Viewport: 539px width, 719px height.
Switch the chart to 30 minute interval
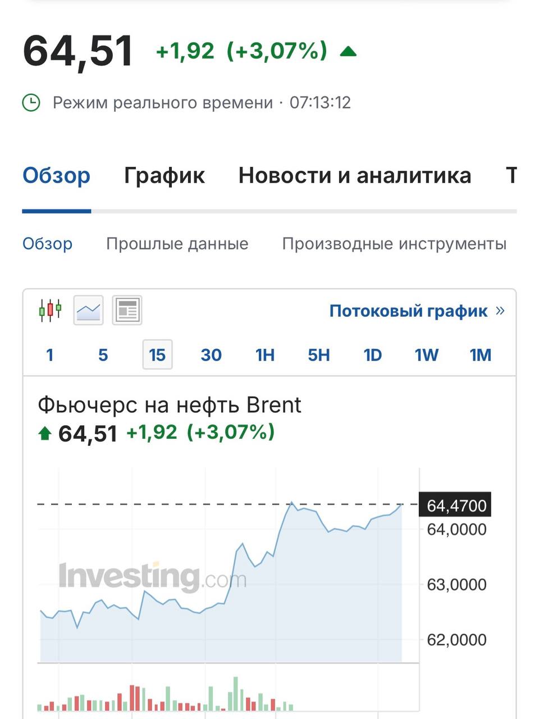211,355
